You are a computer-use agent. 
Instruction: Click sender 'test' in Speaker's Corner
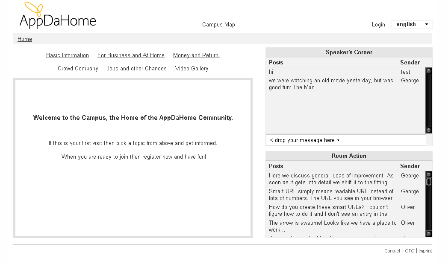pyautogui.click(x=405, y=72)
